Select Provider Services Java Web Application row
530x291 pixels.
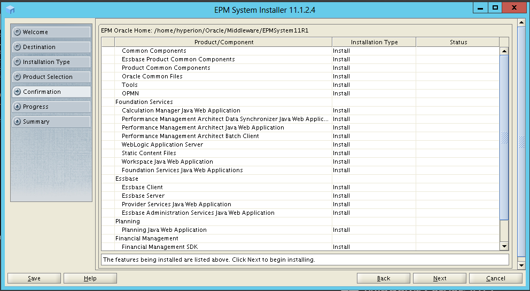click(x=300, y=204)
